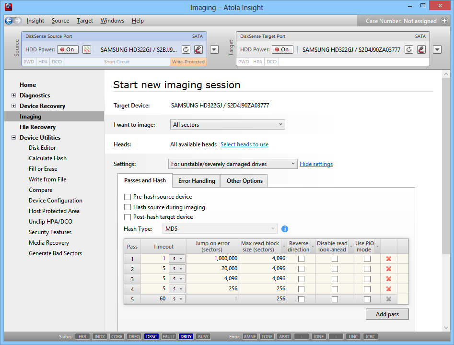Click the Select heads to use link

[x=244, y=144]
